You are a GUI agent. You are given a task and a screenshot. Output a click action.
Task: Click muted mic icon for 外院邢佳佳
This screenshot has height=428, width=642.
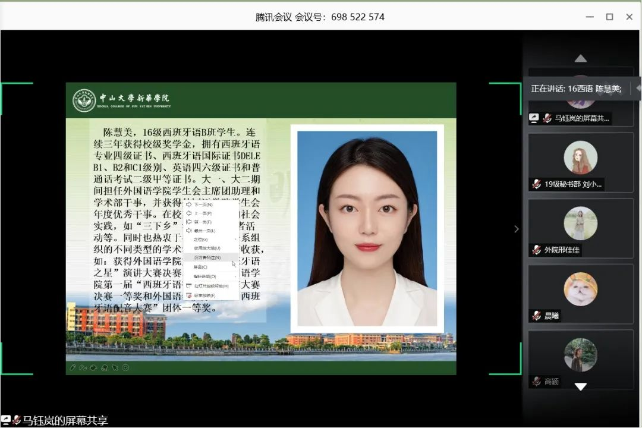tap(537, 250)
